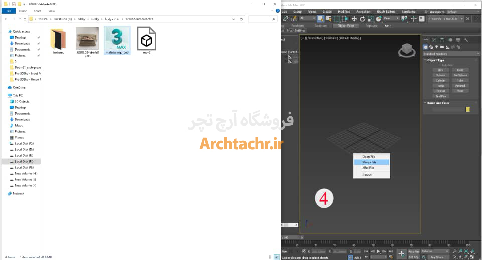Choose Merge File from the popup menu
The height and width of the screenshot is (260, 482).
372,162
